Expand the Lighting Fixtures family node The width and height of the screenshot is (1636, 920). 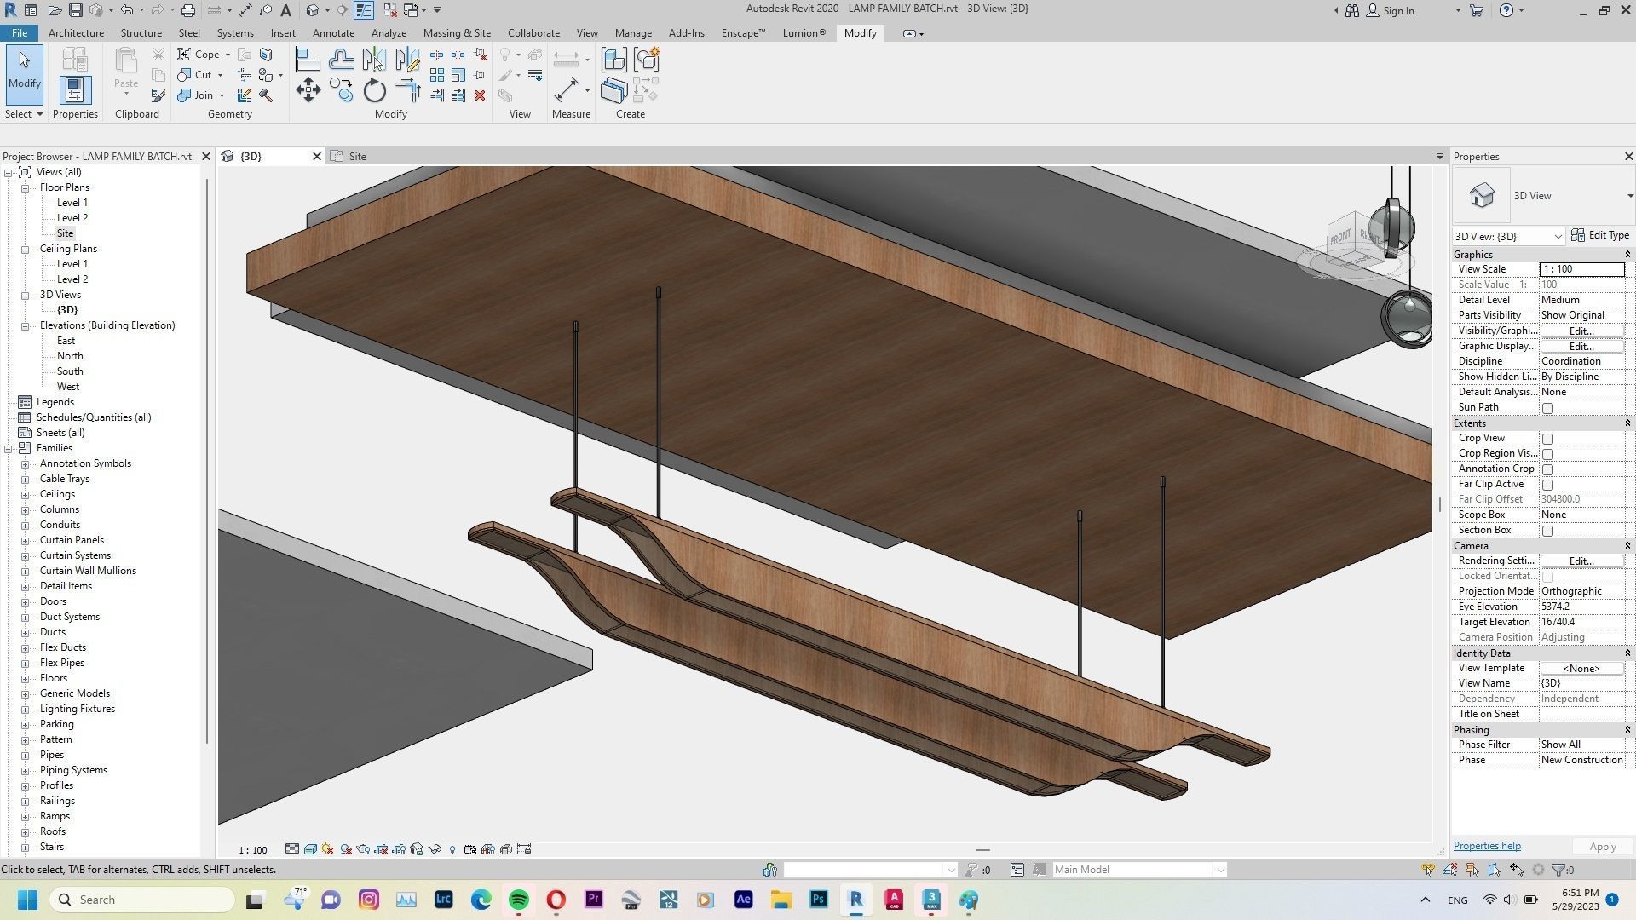tap(26, 709)
